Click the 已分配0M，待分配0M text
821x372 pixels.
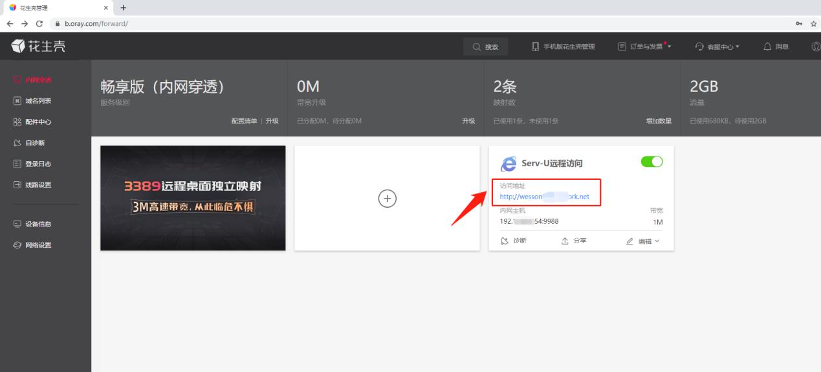[x=329, y=121]
